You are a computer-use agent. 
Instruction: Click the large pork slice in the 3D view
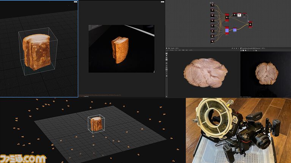[206, 73]
